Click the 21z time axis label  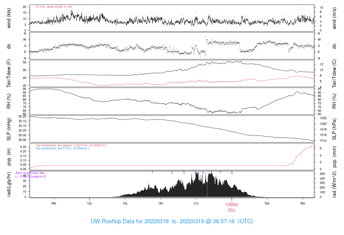[196, 203]
